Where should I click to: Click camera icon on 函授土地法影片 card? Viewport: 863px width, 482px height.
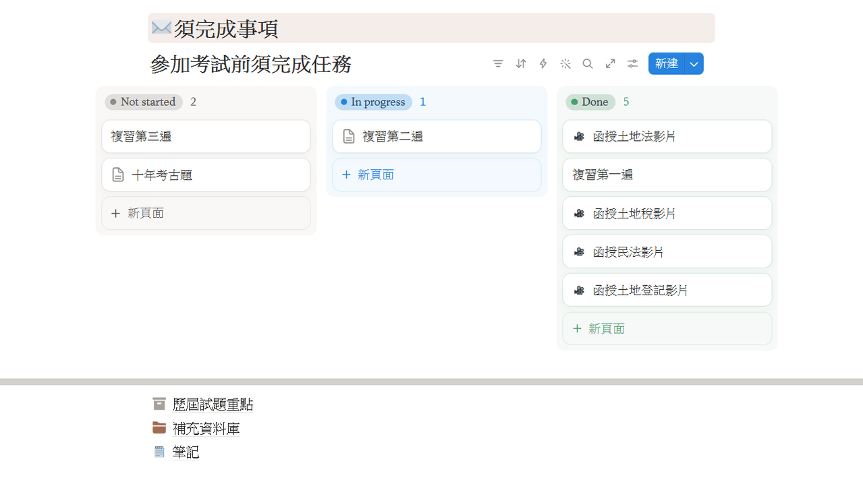(x=579, y=137)
